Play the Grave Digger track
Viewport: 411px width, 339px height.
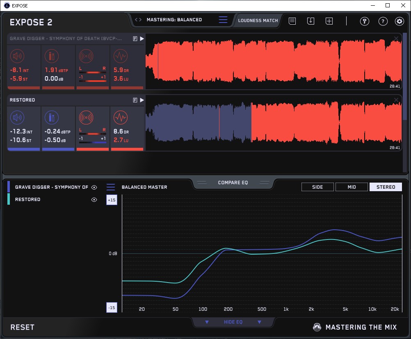click(x=142, y=39)
